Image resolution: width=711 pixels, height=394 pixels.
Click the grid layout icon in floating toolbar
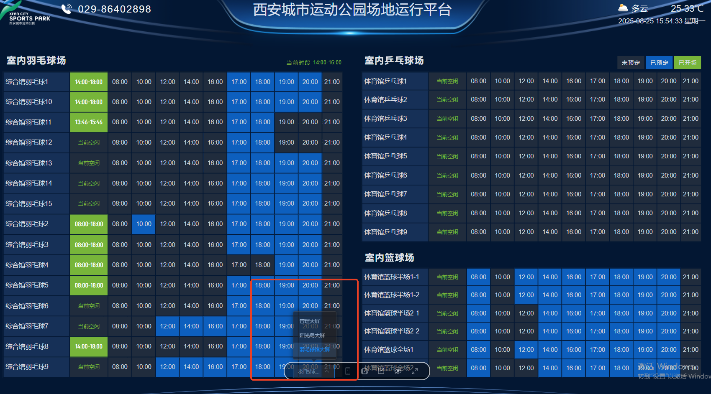click(381, 371)
